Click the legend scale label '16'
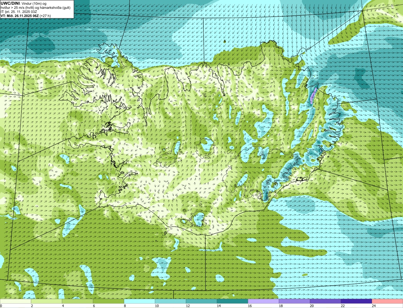The height and width of the screenshot is (308, 403). [x=249, y=306]
